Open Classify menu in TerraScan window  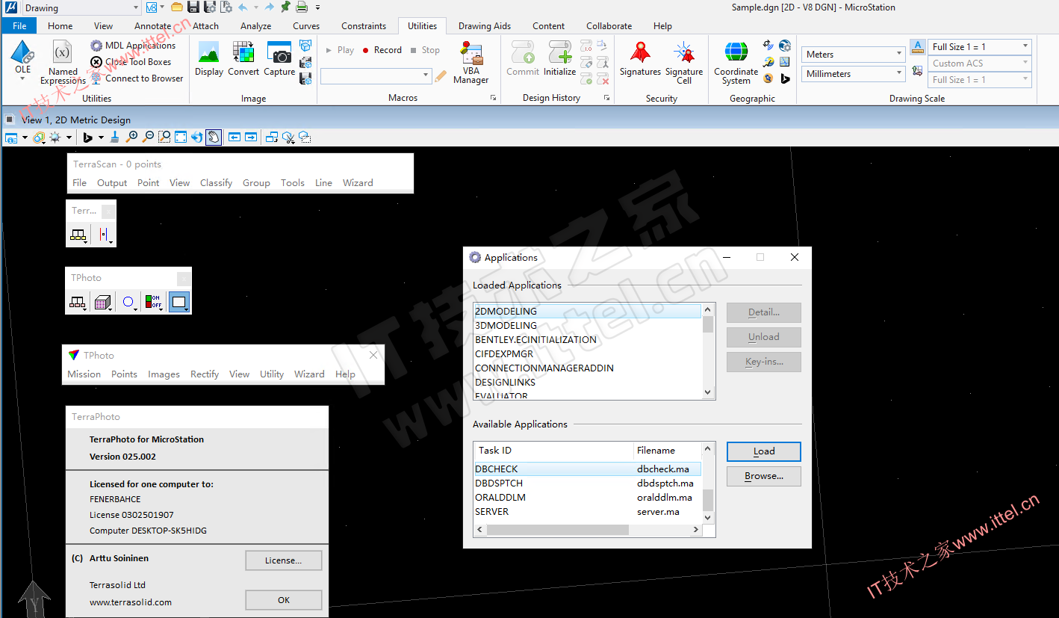216,182
